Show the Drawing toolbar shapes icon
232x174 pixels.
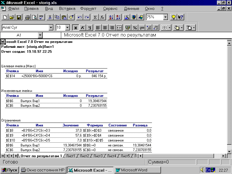141,17
